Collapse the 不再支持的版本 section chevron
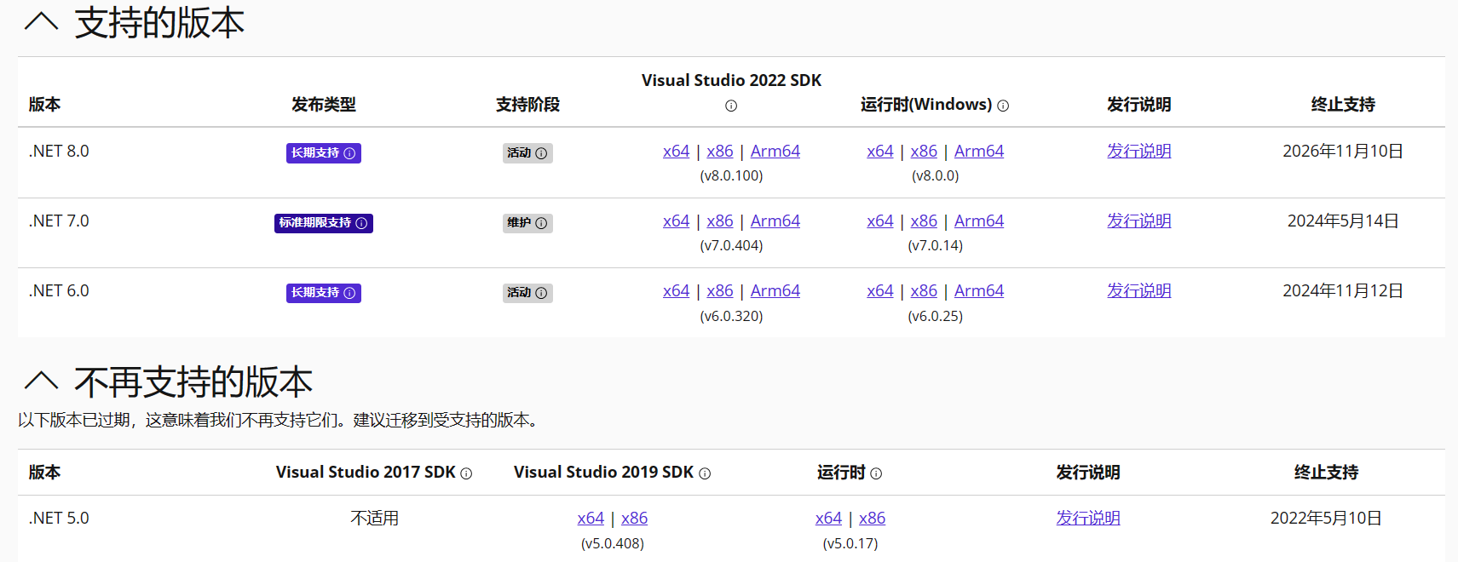This screenshot has height=562, width=1458. 41,381
